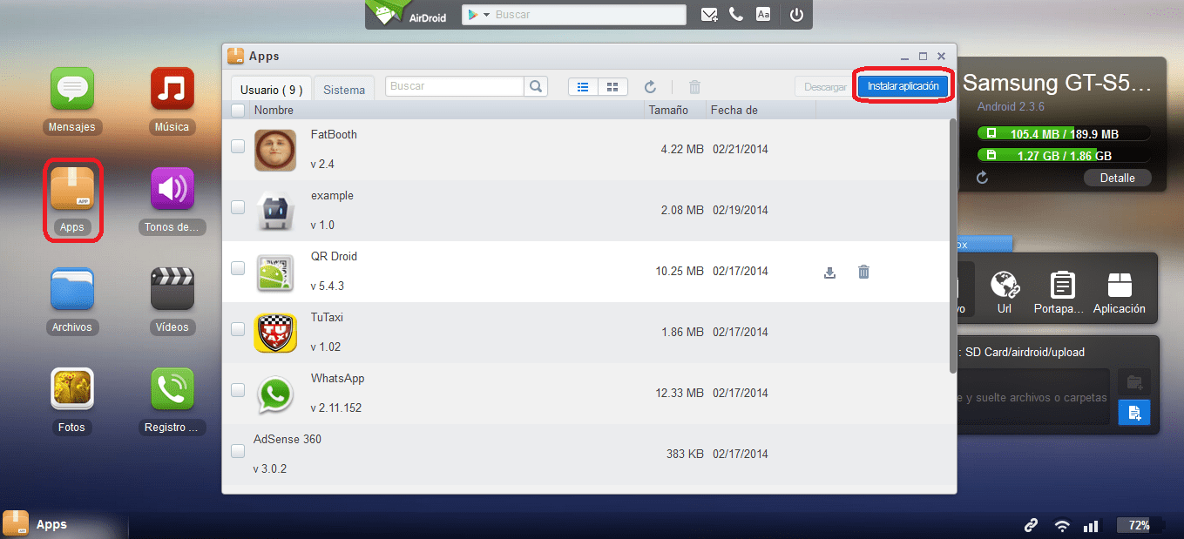The width and height of the screenshot is (1184, 539).
Task: Switch to grid view in Apps window
Action: pyautogui.click(x=612, y=87)
